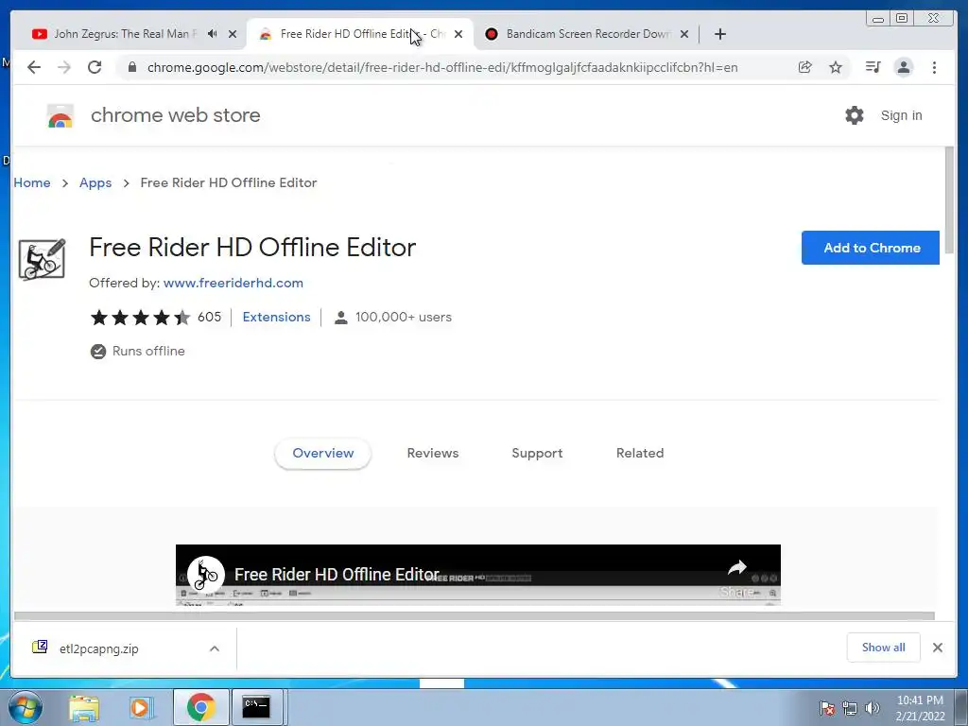The width and height of the screenshot is (968, 726).
Task: Mute the John Zegrus tab speaker icon
Action: pos(213,34)
